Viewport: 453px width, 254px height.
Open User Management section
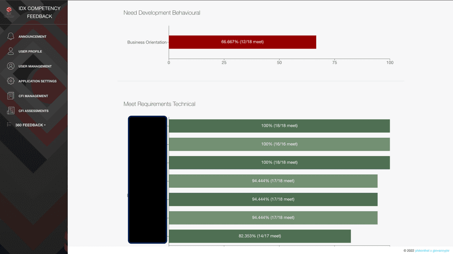tap(35, 66)
